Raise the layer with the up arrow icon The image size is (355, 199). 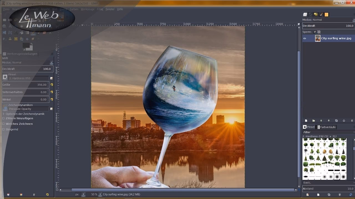(x=321, y=121)
